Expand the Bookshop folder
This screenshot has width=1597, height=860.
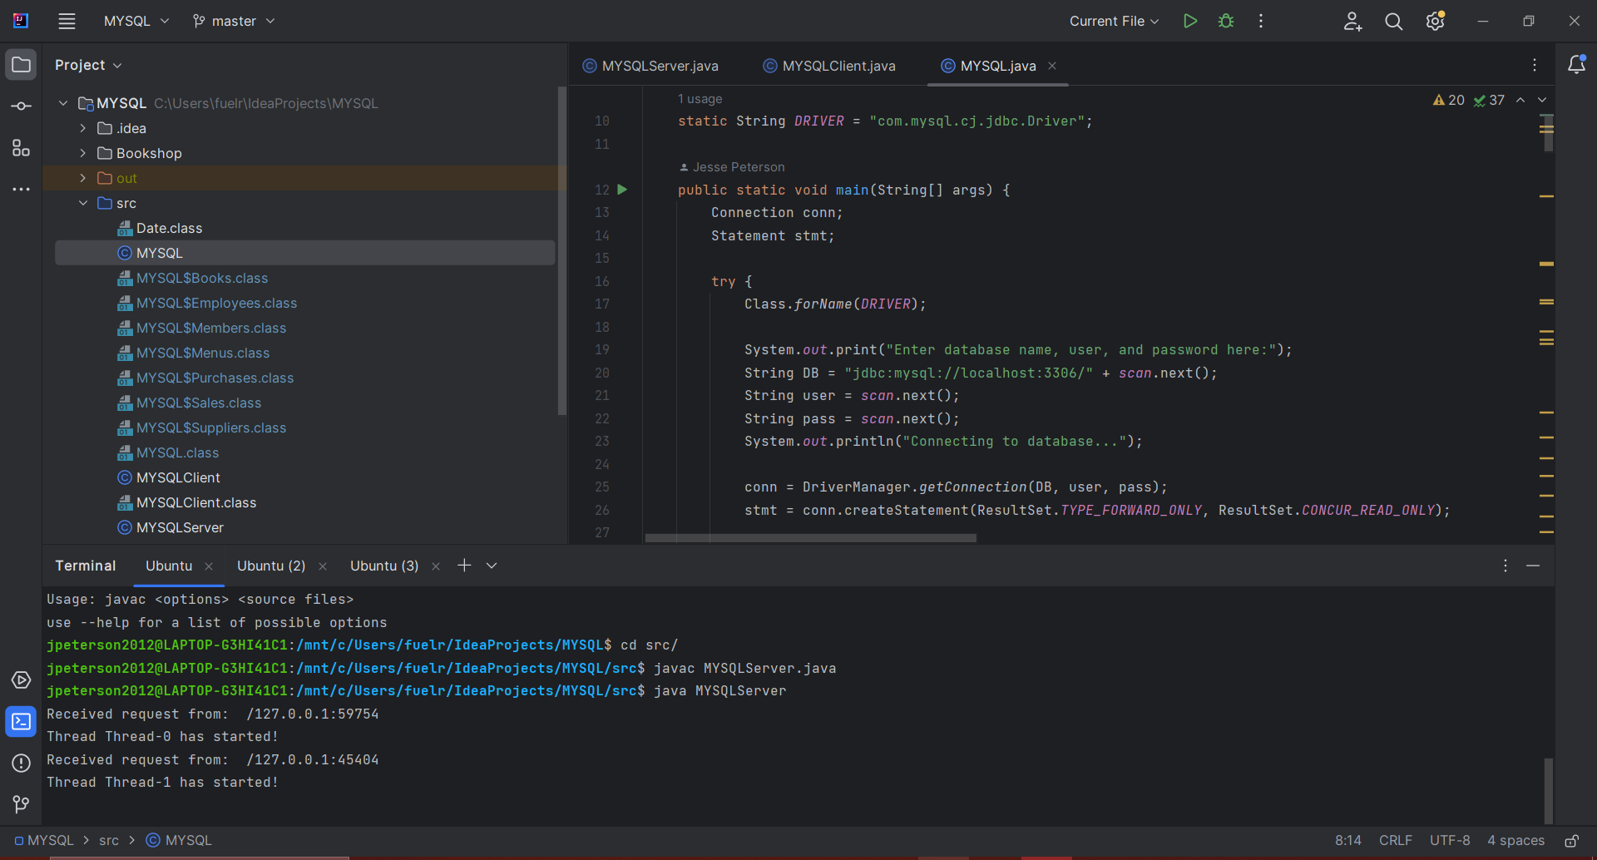(83, 153)
